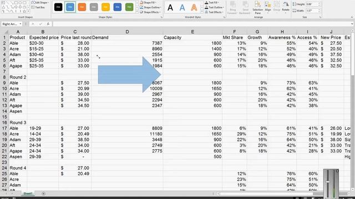This screenshot has width=355, height=199.
Task: Click the formula bar cancel X
Action: (x=33, y=24)
